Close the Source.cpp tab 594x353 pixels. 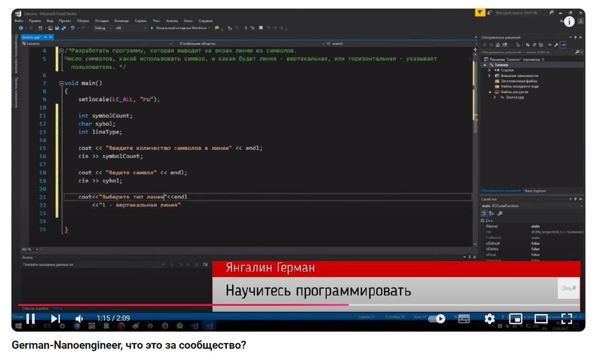[x=51, y=37]
